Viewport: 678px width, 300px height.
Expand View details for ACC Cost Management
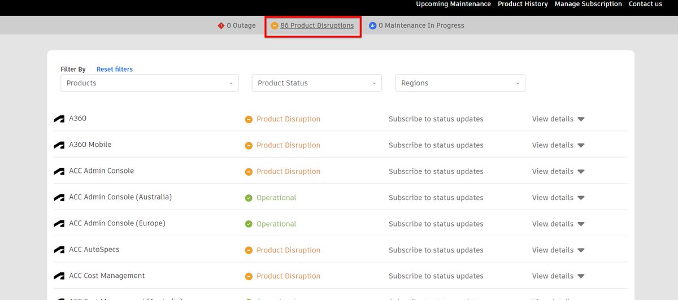(558, 276)
